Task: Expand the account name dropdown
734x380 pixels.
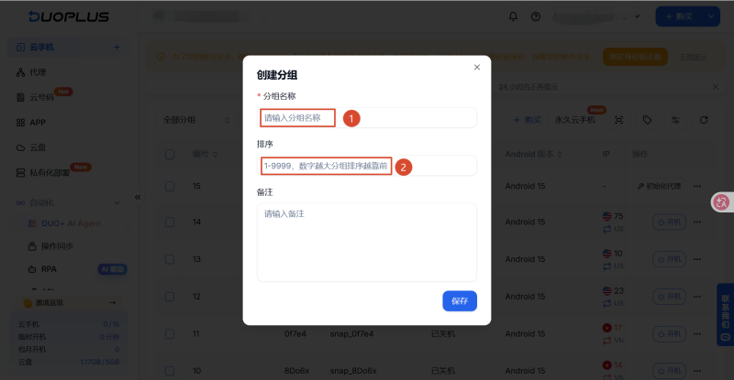Action: coord(637,16)
